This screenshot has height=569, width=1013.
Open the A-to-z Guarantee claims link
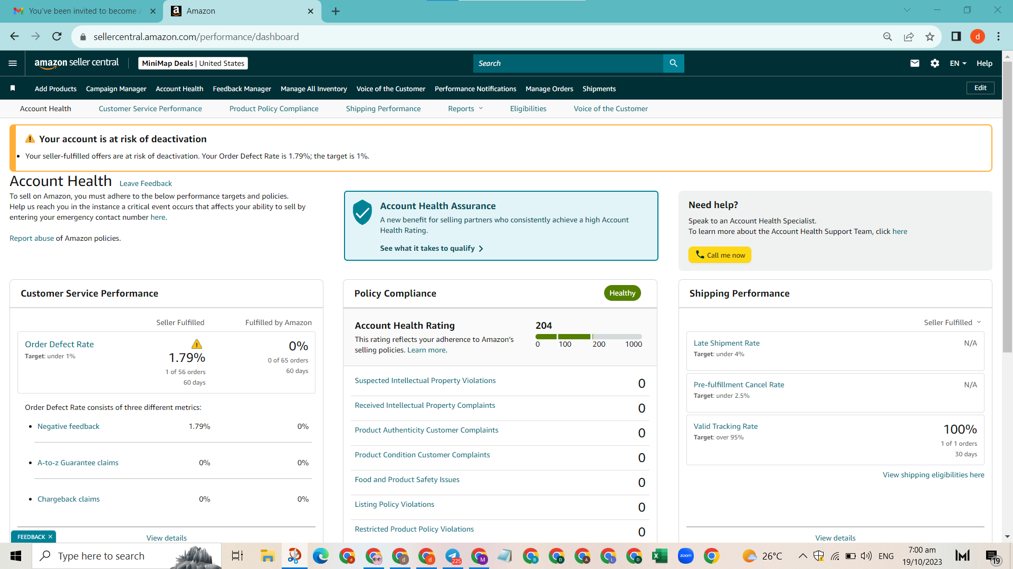pos(78,463)
